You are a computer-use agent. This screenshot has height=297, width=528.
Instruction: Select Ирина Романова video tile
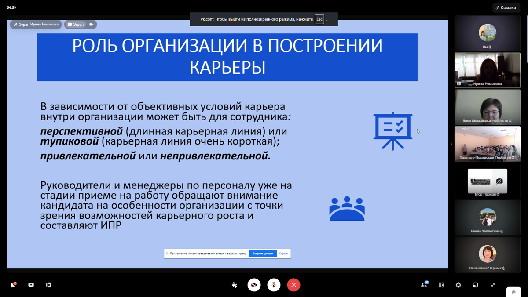(487, 70)
